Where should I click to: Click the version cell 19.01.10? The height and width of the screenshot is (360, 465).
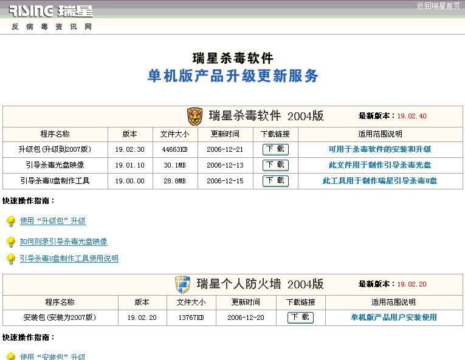pyautogui.click(x=130, y=165)
